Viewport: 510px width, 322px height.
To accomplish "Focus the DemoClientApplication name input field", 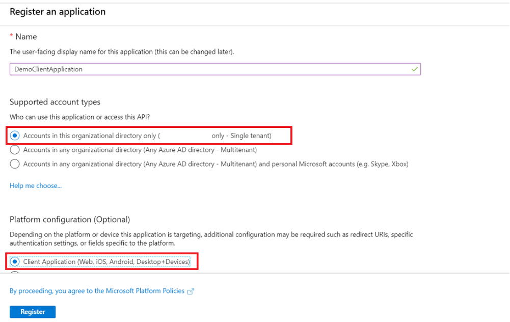I will [x=215, y=69].
